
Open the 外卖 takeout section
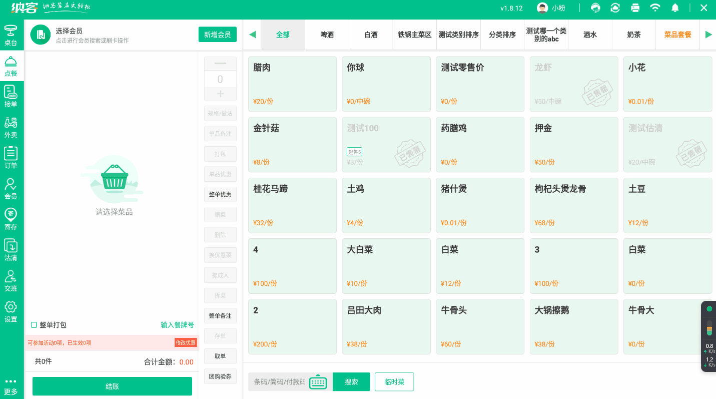(11, 127)
